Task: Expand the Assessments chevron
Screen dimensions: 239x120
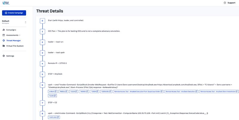Action: point(20,35)
